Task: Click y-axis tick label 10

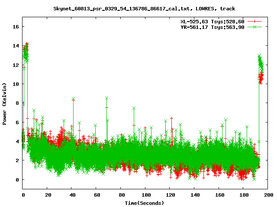Action: (x=16, y=84)
